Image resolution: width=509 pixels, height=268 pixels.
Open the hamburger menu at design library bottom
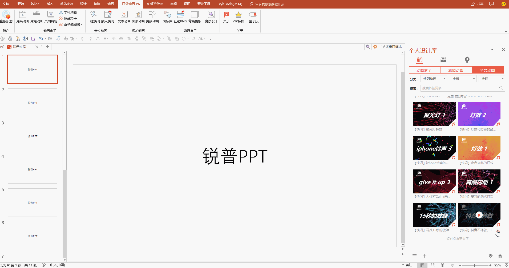pyautogui.click(x=414, y=256)
